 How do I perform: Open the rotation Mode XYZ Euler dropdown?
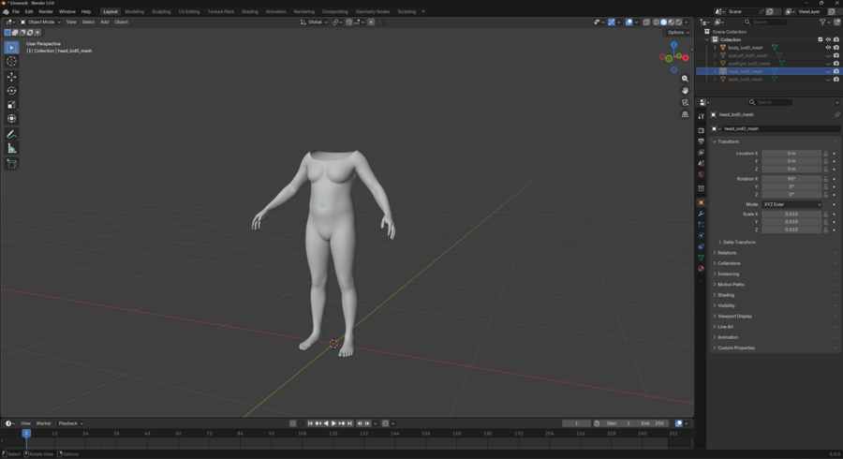tap(791, 204)
